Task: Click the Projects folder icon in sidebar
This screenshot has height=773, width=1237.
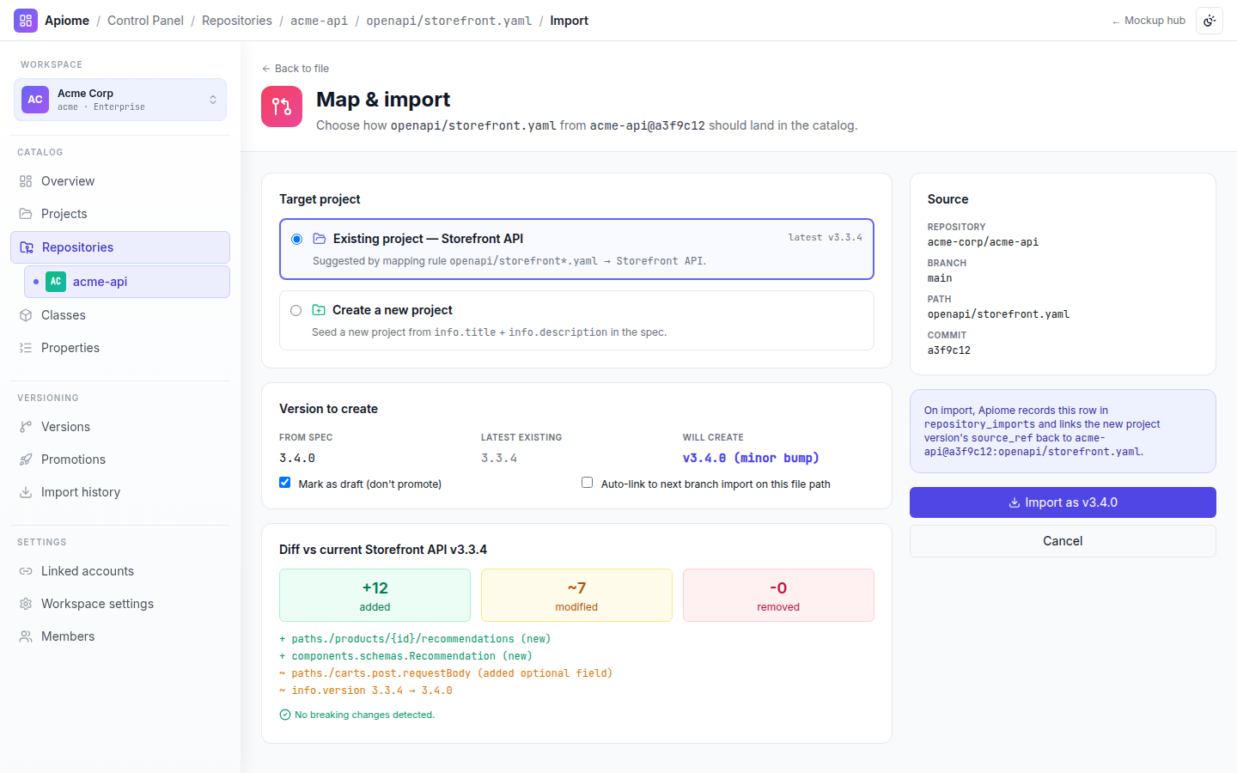Action: [x=26, y=214]
